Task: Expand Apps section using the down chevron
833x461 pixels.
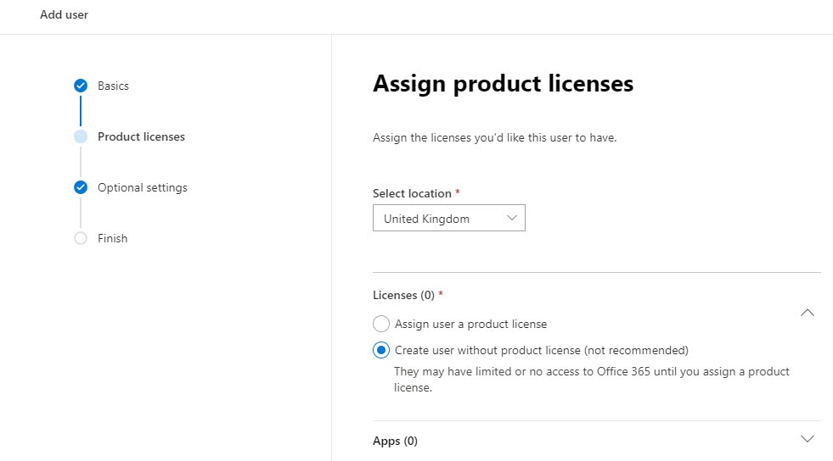Action: [808, 439]
